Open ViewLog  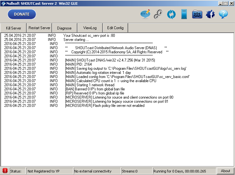click(x=90, y=28)
